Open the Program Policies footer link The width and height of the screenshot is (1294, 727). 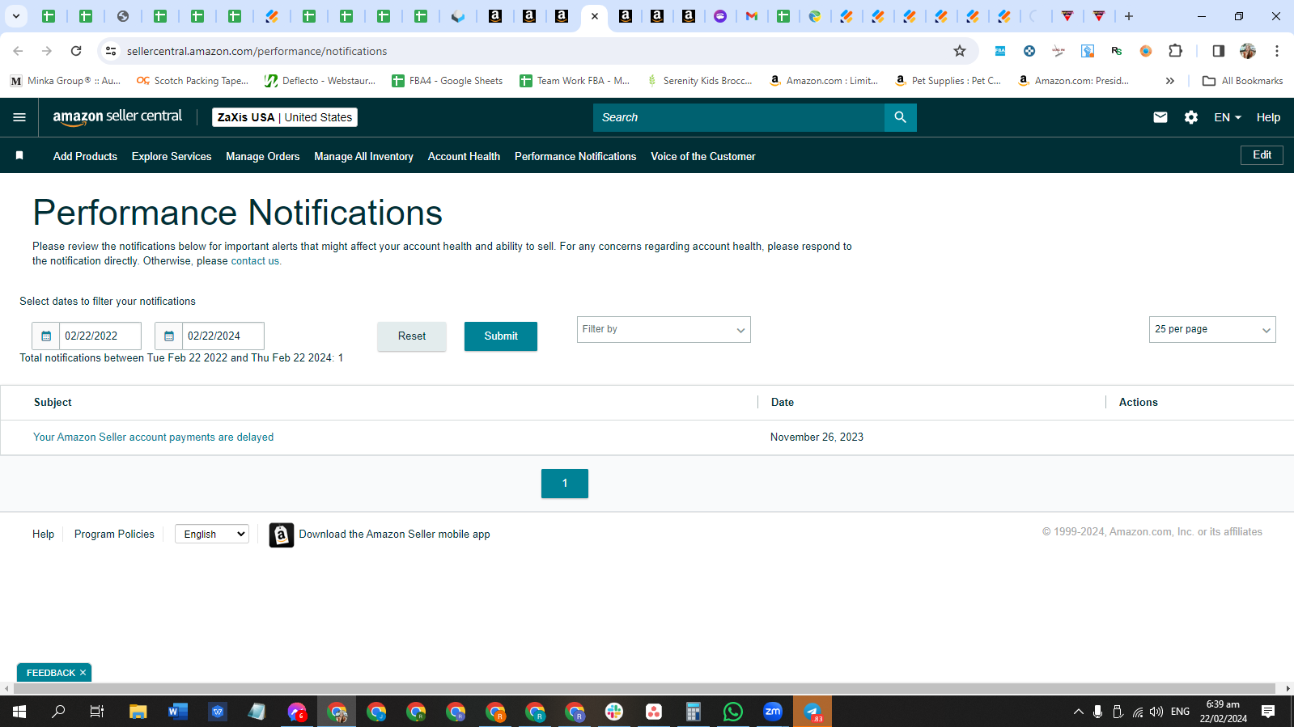point(114,535)
